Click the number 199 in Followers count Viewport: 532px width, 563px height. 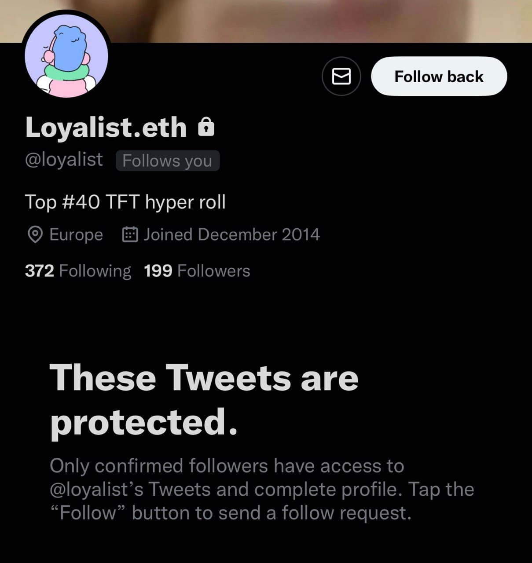(x=158, y=271)
